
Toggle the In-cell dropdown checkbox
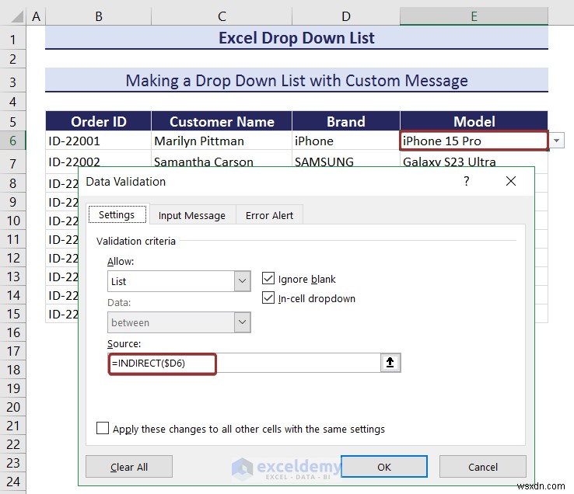[x=268, y=298]
